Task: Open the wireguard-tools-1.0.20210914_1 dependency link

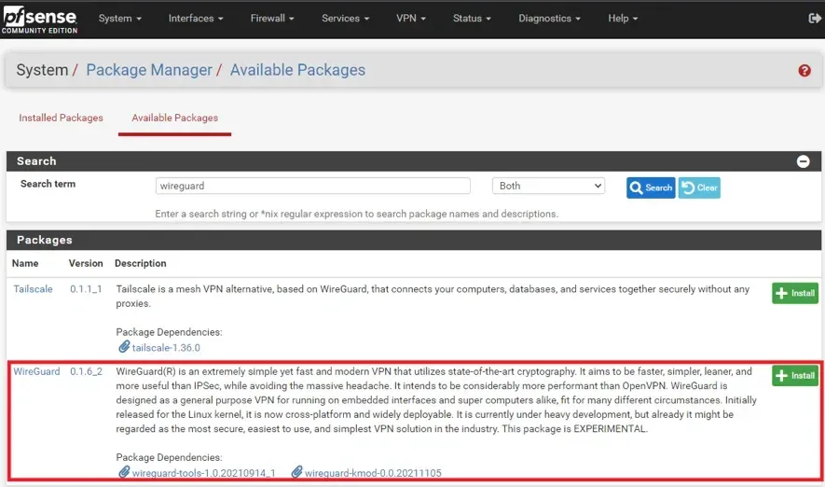Action: click(203, 473)
